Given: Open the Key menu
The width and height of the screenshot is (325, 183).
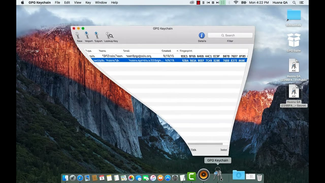Looking at the screenshot, I should pos(88,3).
